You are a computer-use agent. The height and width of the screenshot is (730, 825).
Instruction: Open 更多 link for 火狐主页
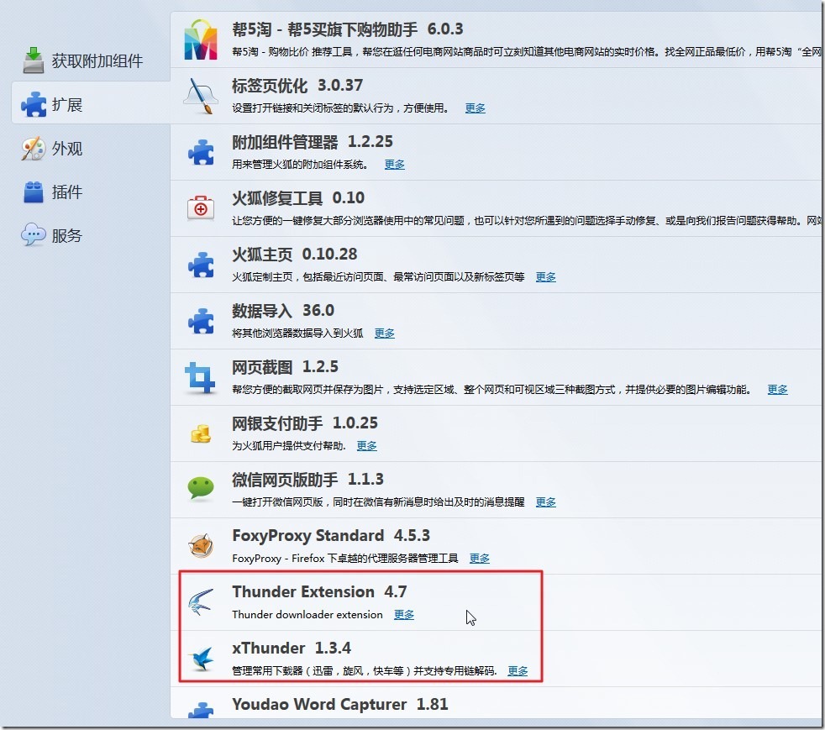[545, 276]
